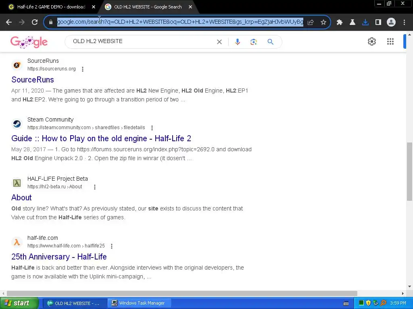413x309 pixels.
Task: Close the Half-Life 2 GAME DEMO tab
Action: pos(94,7)
